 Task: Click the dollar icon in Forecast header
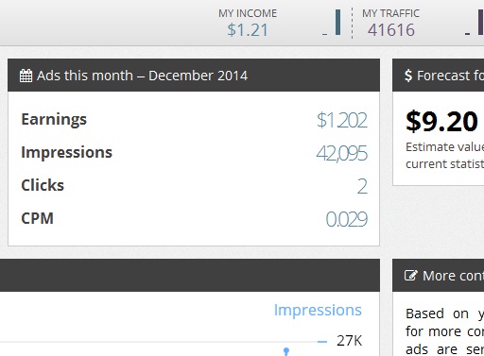[408, 76]
